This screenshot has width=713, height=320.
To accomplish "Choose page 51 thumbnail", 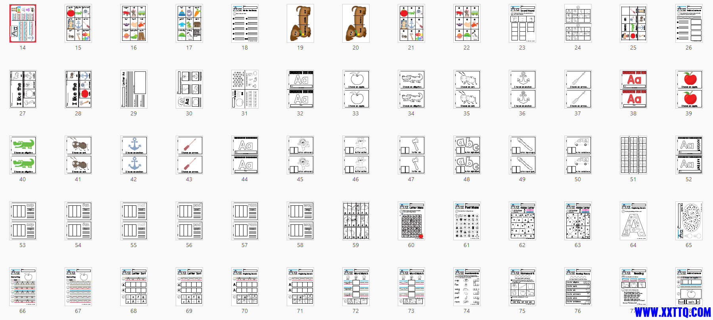I will (x=633, y=155).
